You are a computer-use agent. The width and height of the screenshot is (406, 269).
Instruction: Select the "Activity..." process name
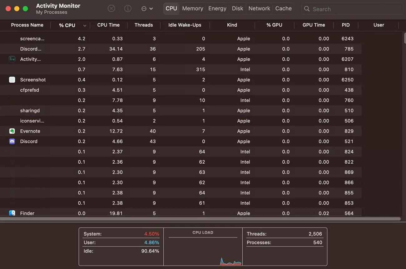tap(30, 59)
